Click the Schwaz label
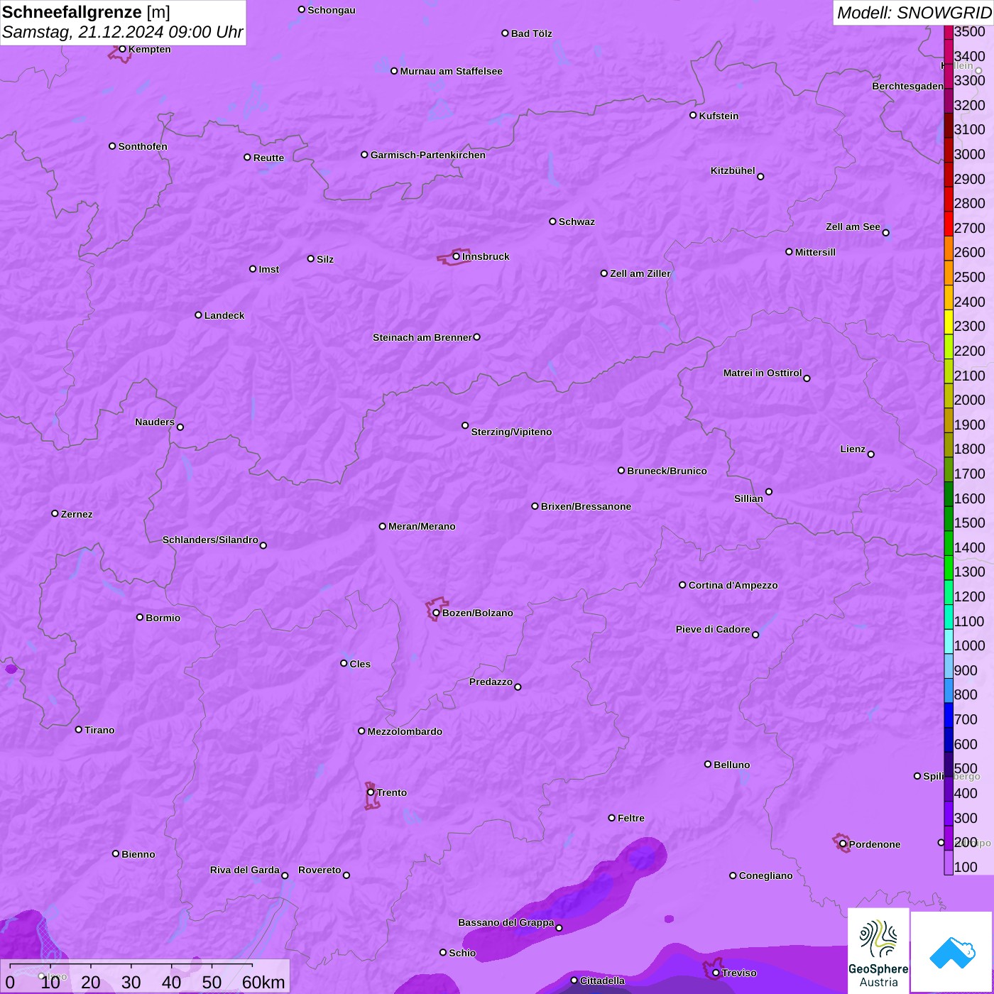 [x=577, y=222]
